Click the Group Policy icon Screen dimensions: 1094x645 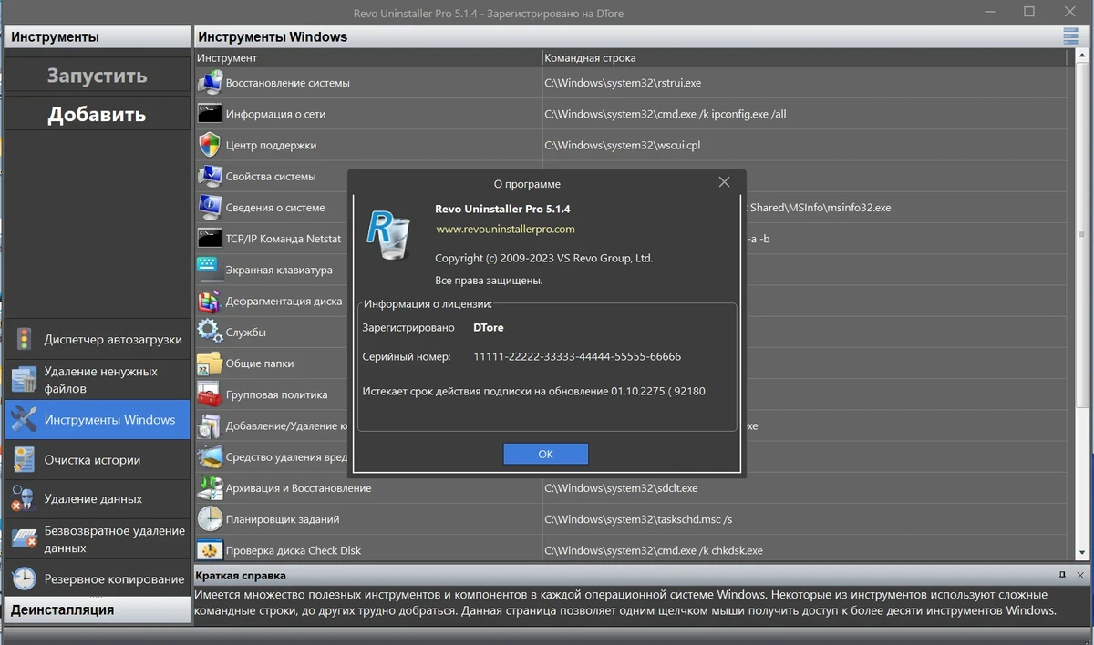210,394
